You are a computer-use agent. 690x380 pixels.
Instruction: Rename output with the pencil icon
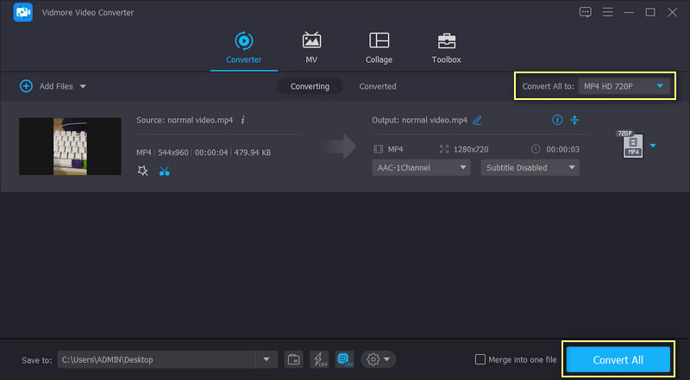(477, 120)
